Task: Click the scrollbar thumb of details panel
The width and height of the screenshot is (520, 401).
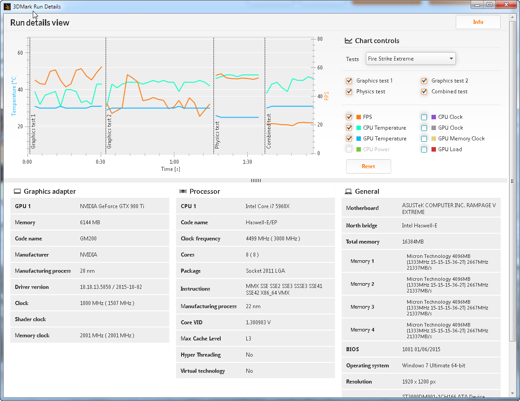Action: (512, 181)
